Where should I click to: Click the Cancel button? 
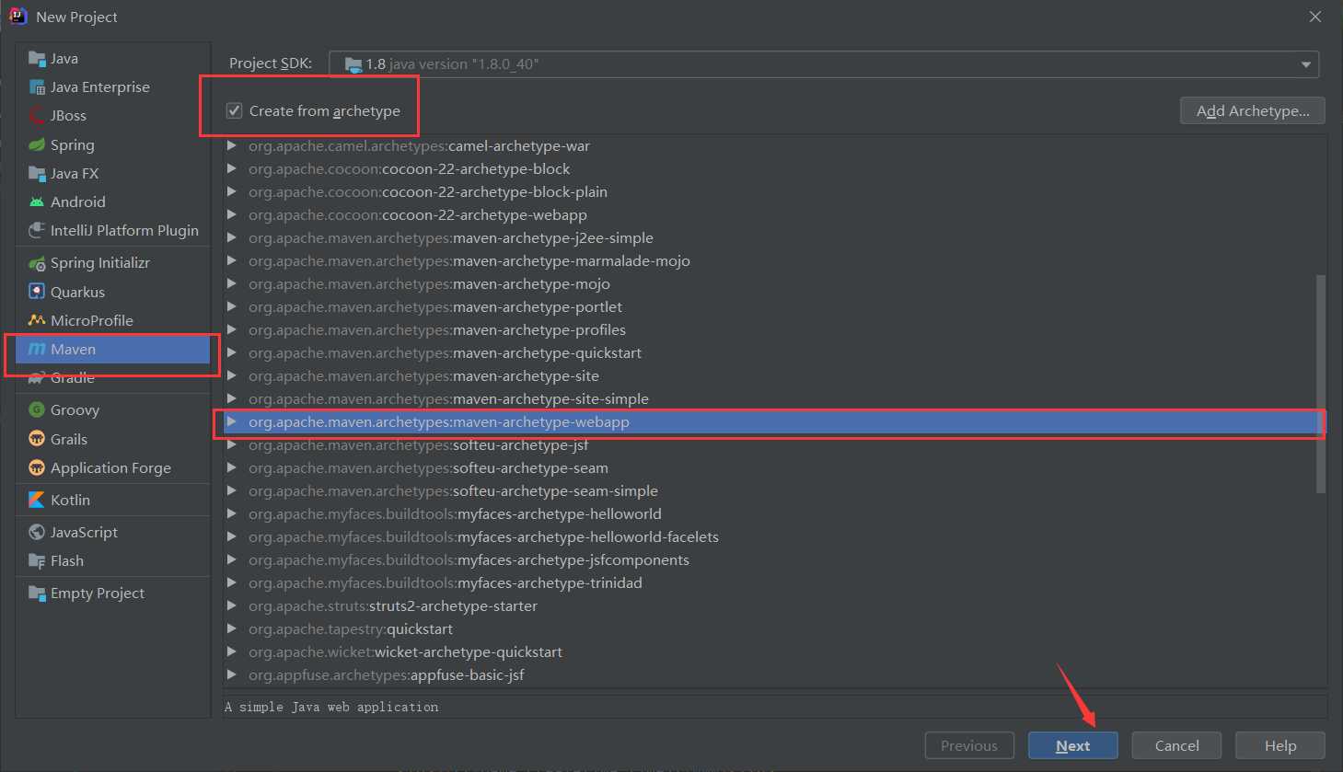click(1176, 745)
